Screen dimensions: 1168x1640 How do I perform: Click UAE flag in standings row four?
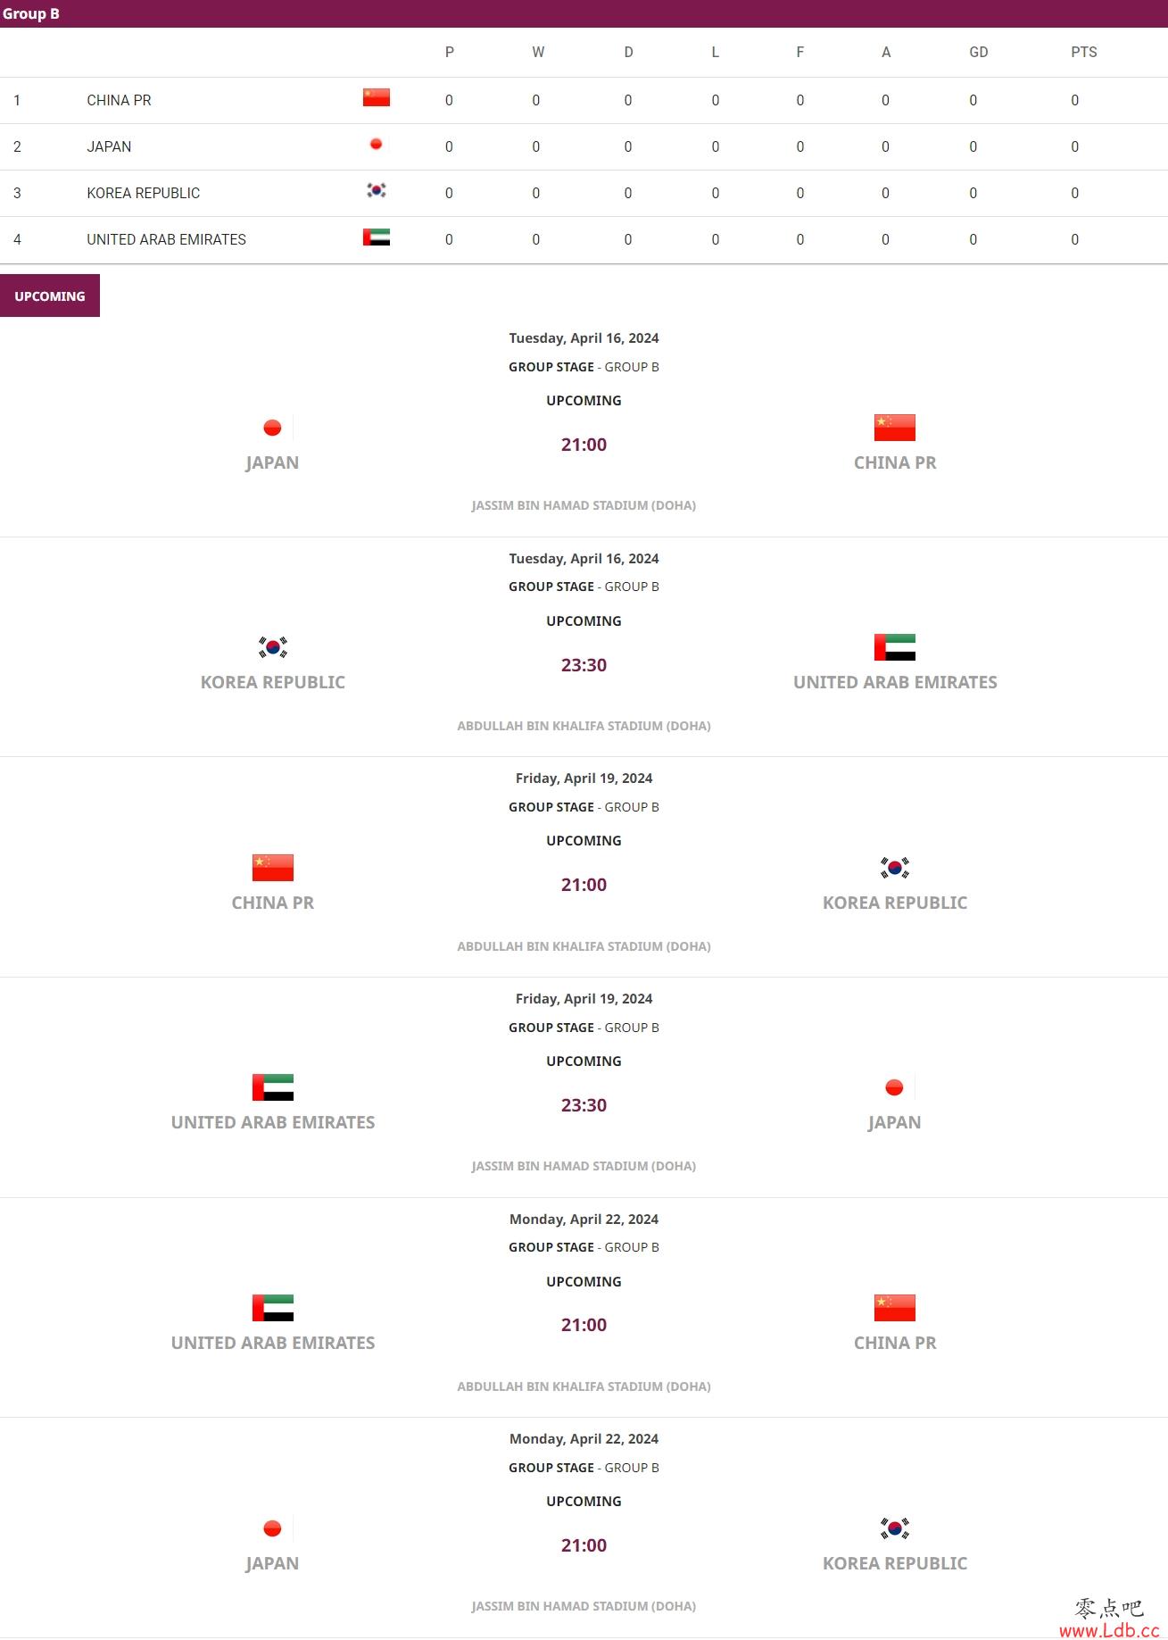[376, 237]
